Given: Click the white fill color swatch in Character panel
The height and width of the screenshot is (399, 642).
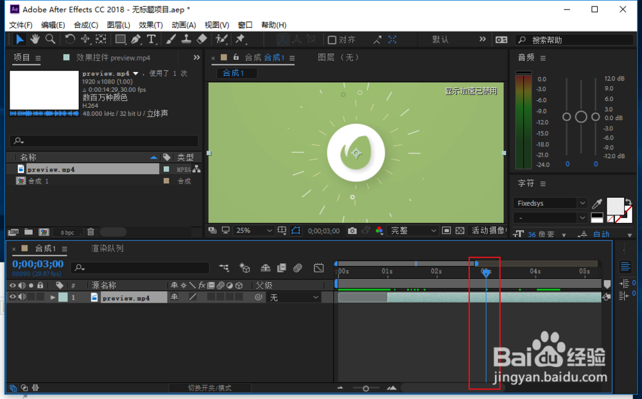Looking at the screenshot, I should 614,206.
